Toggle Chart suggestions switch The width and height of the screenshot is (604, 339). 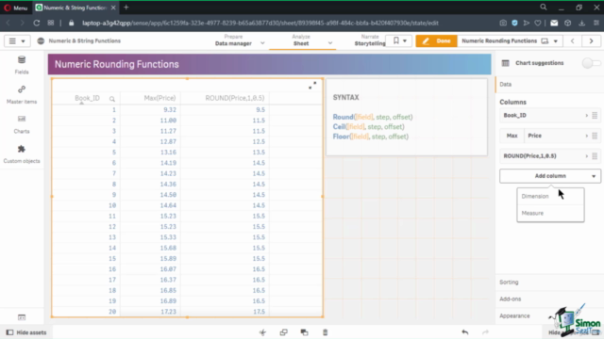tap(592, 63)
